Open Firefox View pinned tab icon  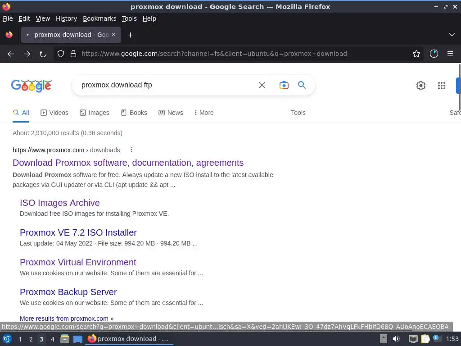pyautogui.click(x=9, y=35)
